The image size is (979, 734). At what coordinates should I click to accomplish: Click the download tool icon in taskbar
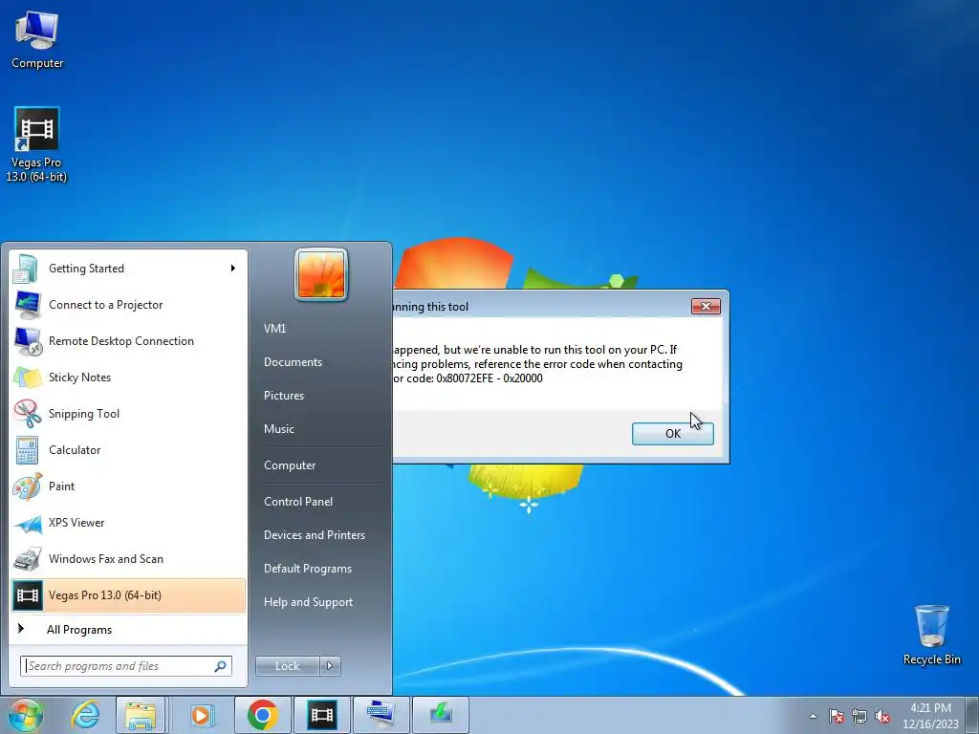pos(441,715)
